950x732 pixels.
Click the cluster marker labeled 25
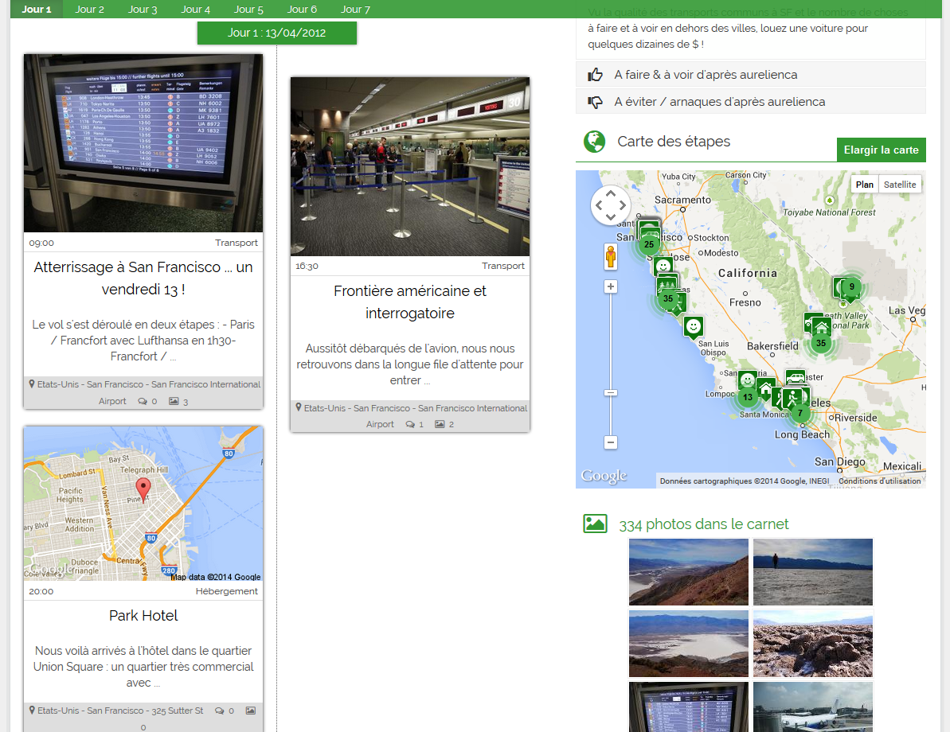tap(649, 244)
